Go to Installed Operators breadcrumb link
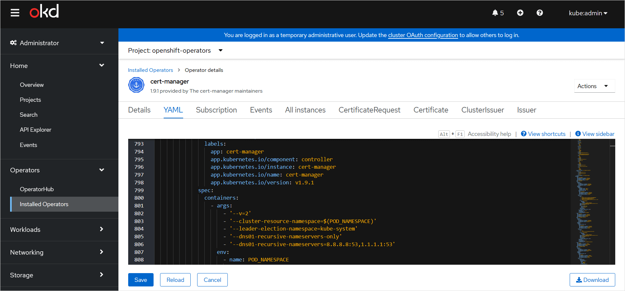 coord(150,70)
